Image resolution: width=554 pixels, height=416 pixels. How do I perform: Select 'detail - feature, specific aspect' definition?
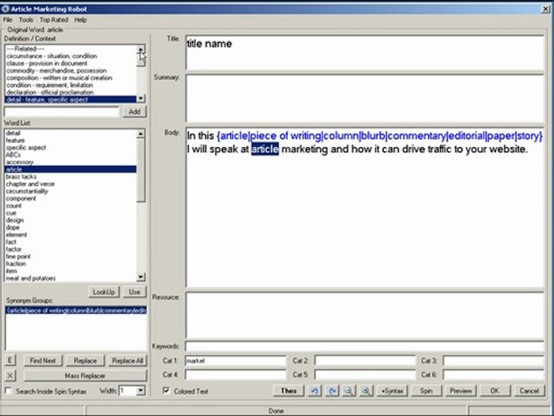(70, 100)
